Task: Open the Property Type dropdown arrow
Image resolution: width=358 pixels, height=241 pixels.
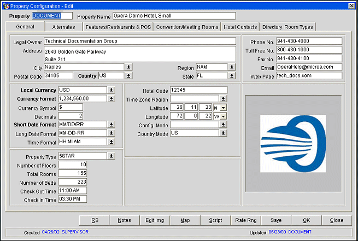Action: [x=111, y=156]
